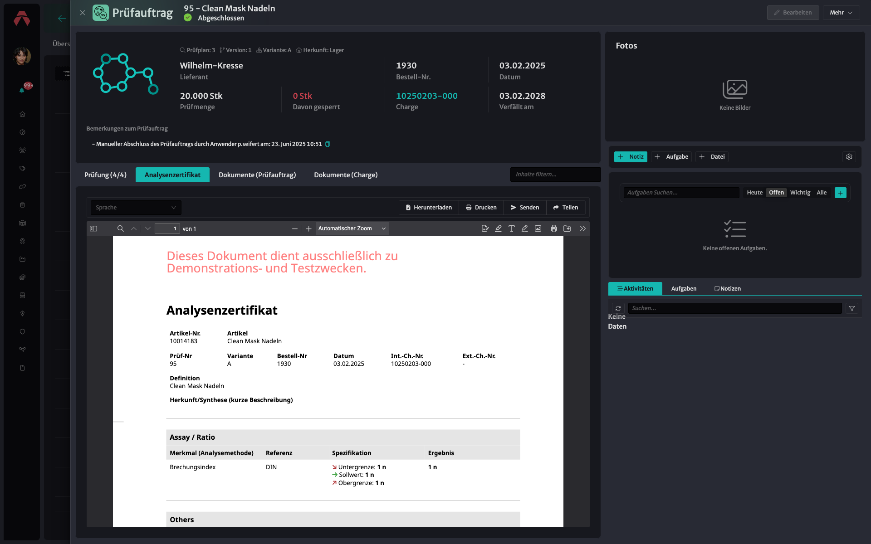Screen dimensions: 871x544
Task: Select the PDF add image tool
Action: 538,228
